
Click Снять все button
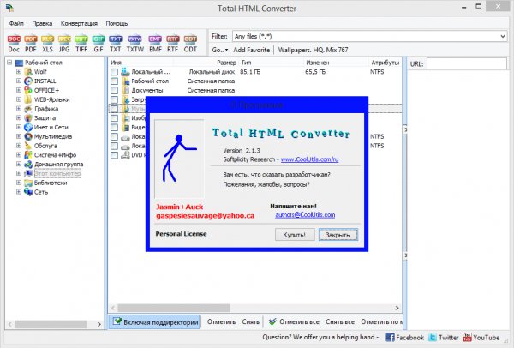pyautogui.click(x=340, y=322)
